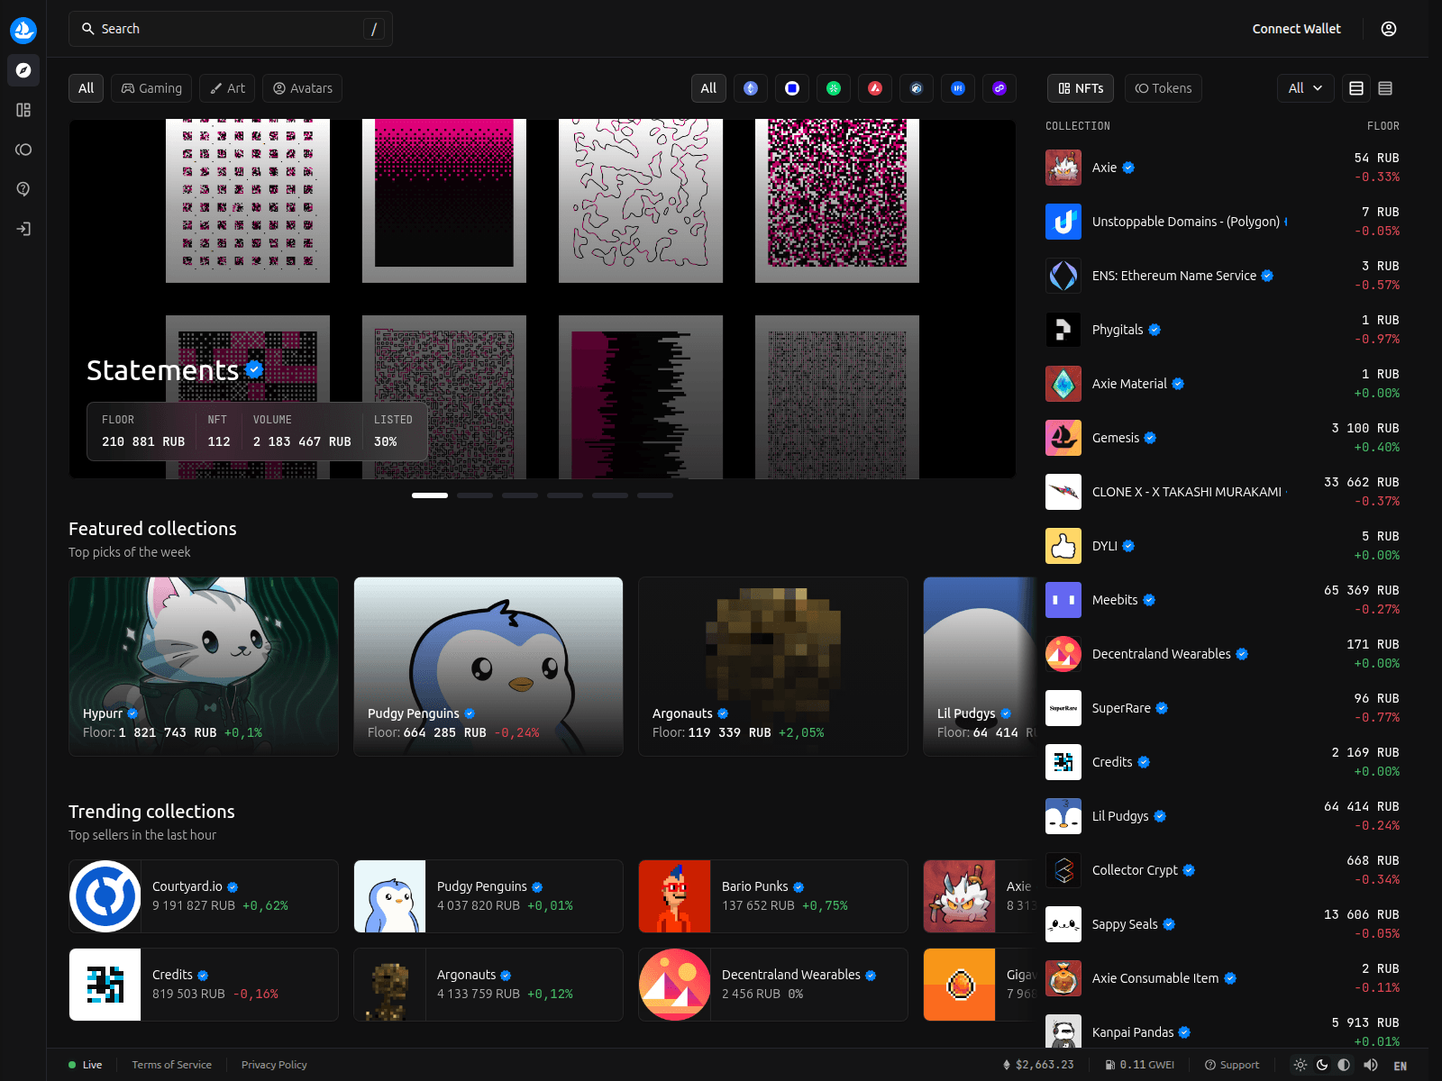Toggle sound speaker icon in footer
The width and height of the screenshot is (1442, 1081).
pos(1371,1065)
